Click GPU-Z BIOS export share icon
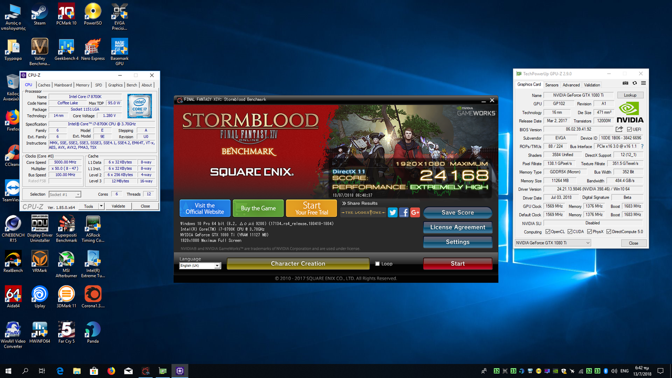Viewport: 672px width, 378px height. (x=619, y=129)
